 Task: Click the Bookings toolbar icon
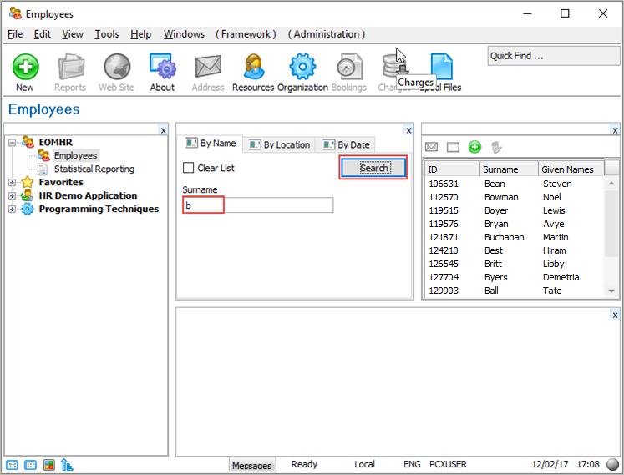point(349,67)
